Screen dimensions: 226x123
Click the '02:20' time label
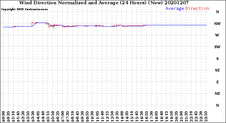[23, 116]
